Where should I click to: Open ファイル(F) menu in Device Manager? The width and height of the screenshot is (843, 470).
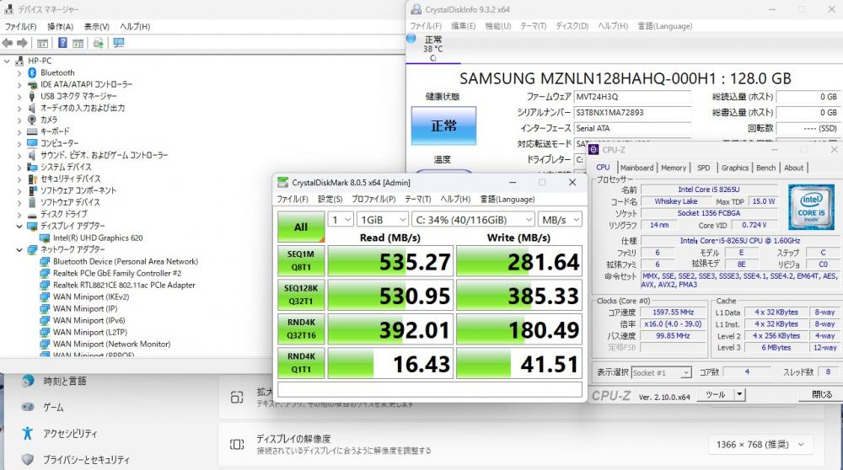tap(20, 26)
